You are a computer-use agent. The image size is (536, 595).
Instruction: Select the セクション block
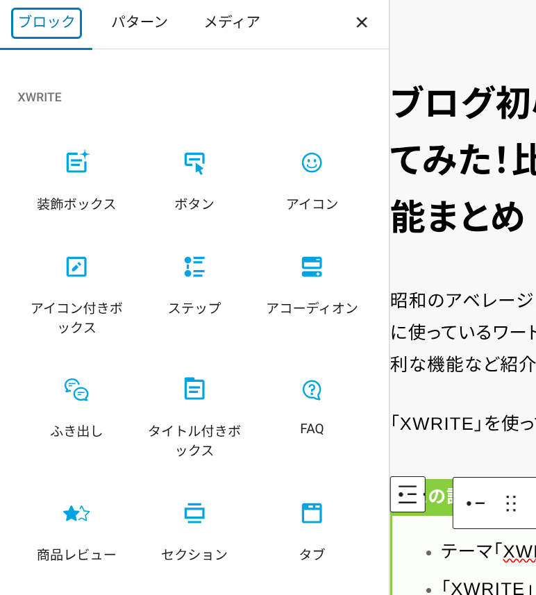click(x=194, y=532)
